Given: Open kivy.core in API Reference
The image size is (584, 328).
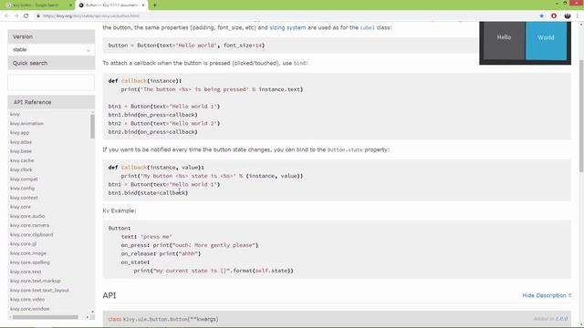Looking at the screenshot, I should coord(20,207).
